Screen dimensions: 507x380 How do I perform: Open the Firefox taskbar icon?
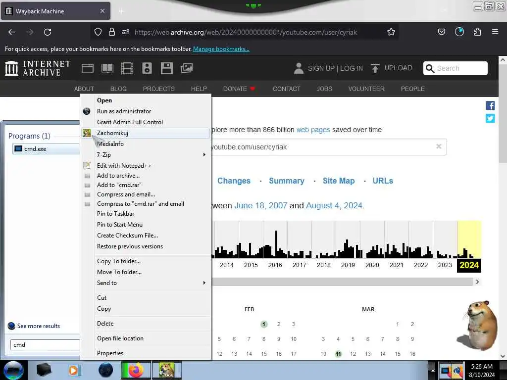(x=136, y=370)
